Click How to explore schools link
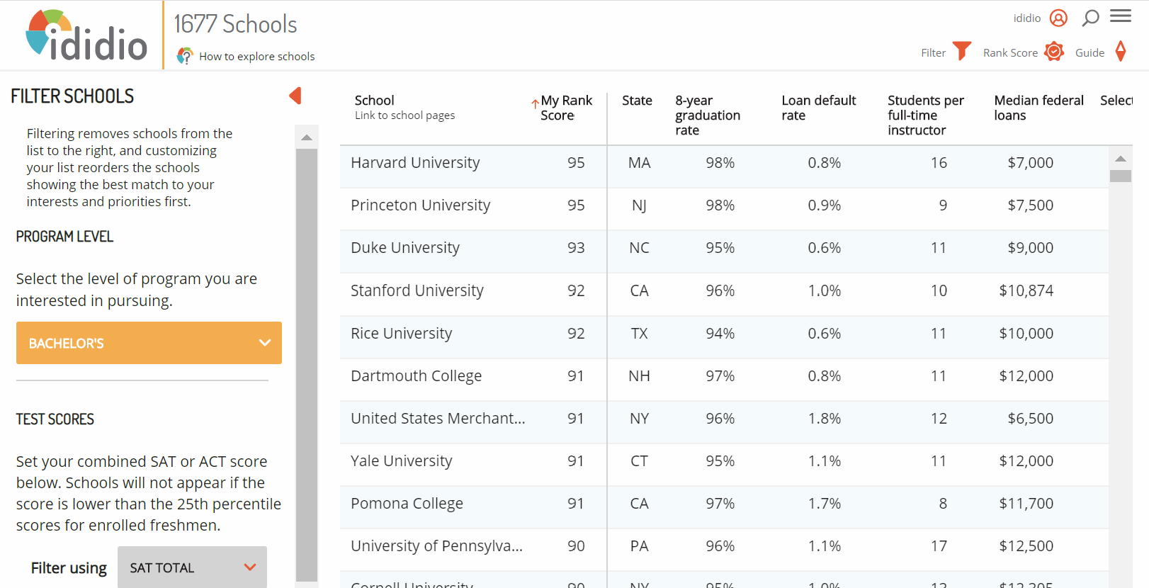This screenshot has width=1149, height=588. (256, 57)
